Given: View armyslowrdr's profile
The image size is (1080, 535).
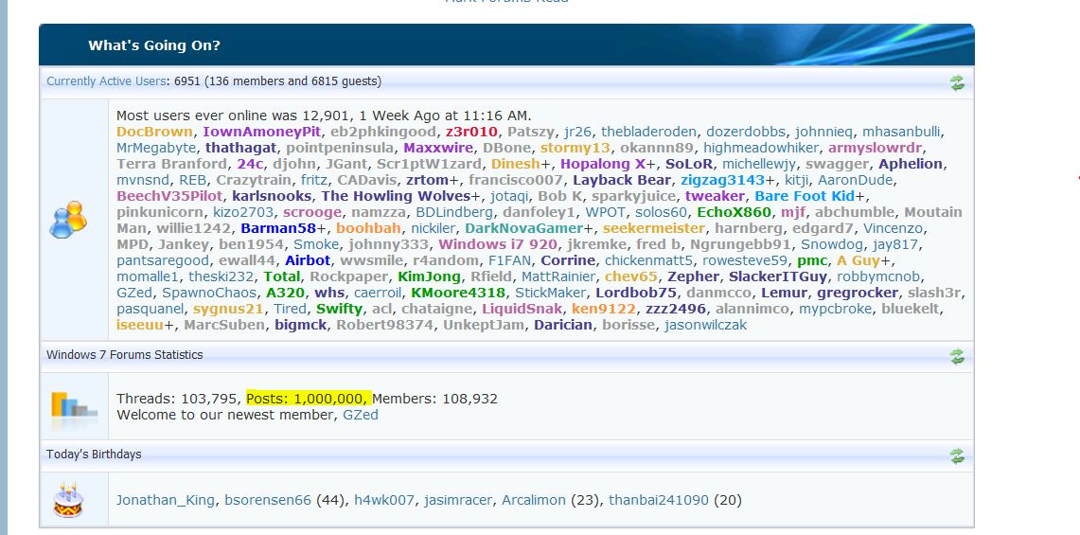Looking at the screenshot, I should 875,148.
